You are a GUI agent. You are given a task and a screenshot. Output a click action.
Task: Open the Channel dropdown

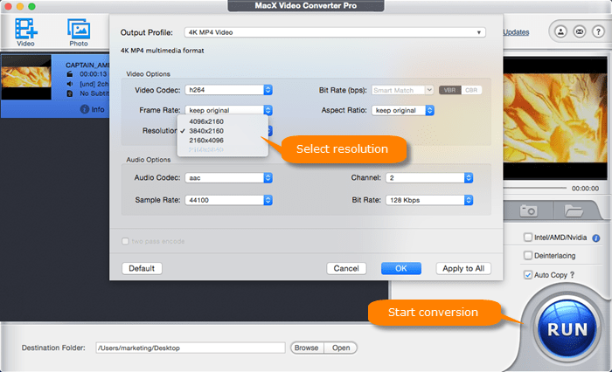[x=429, y=178]
